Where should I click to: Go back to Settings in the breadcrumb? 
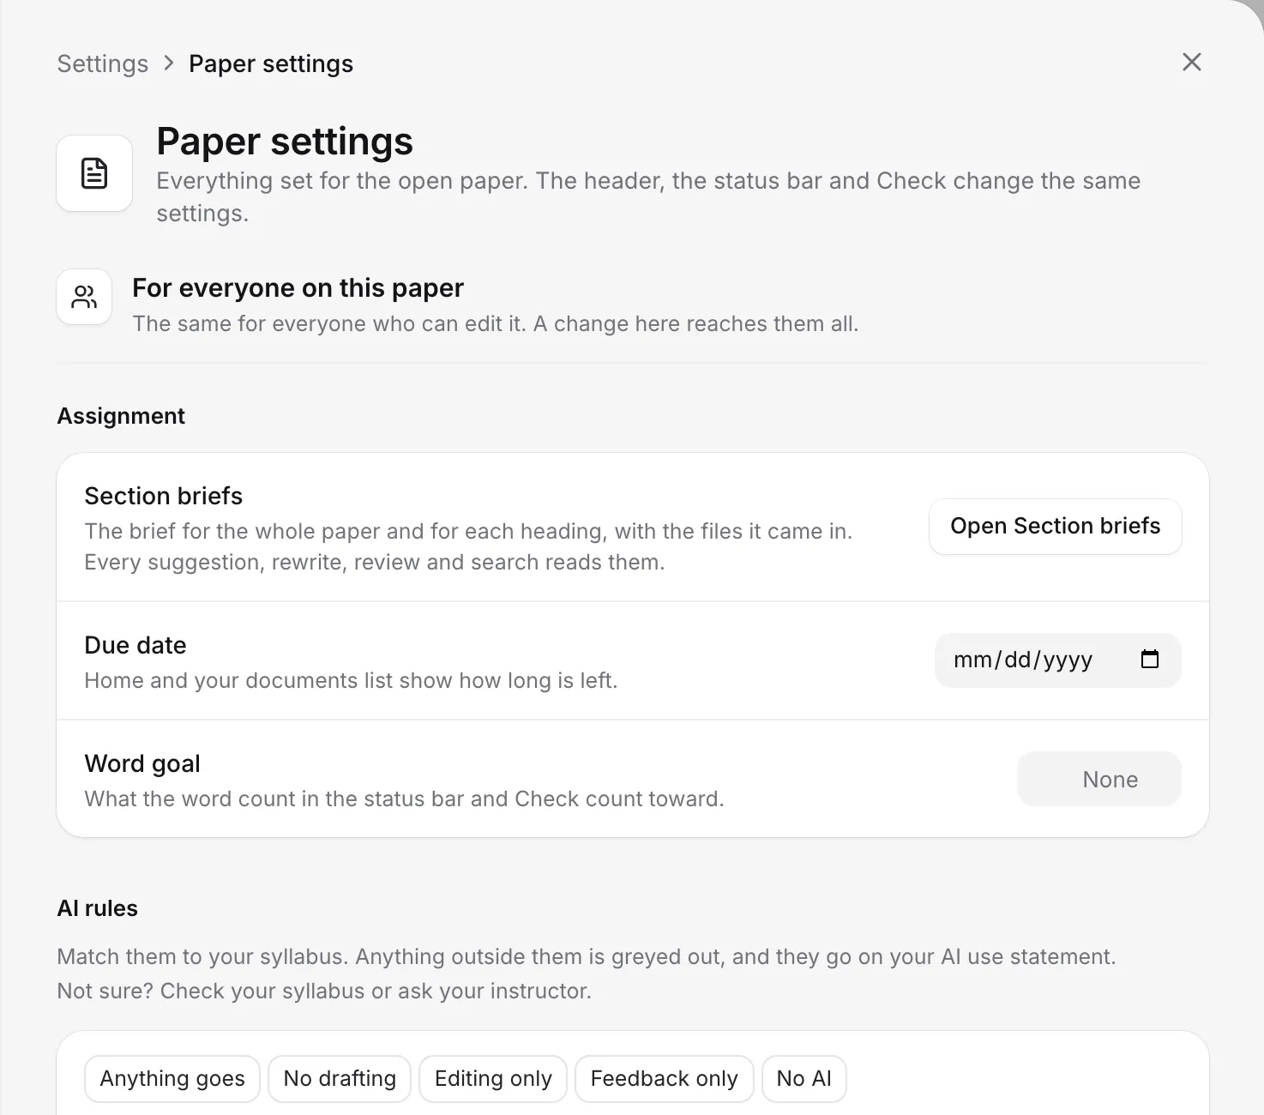(x=103, y=63)
